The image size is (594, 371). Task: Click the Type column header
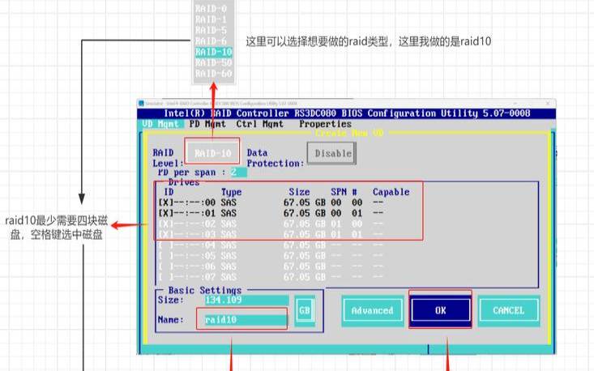[231, 192]
